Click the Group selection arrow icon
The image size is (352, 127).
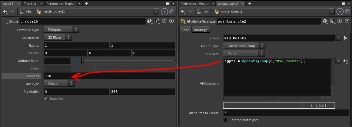tap(346, 38)
